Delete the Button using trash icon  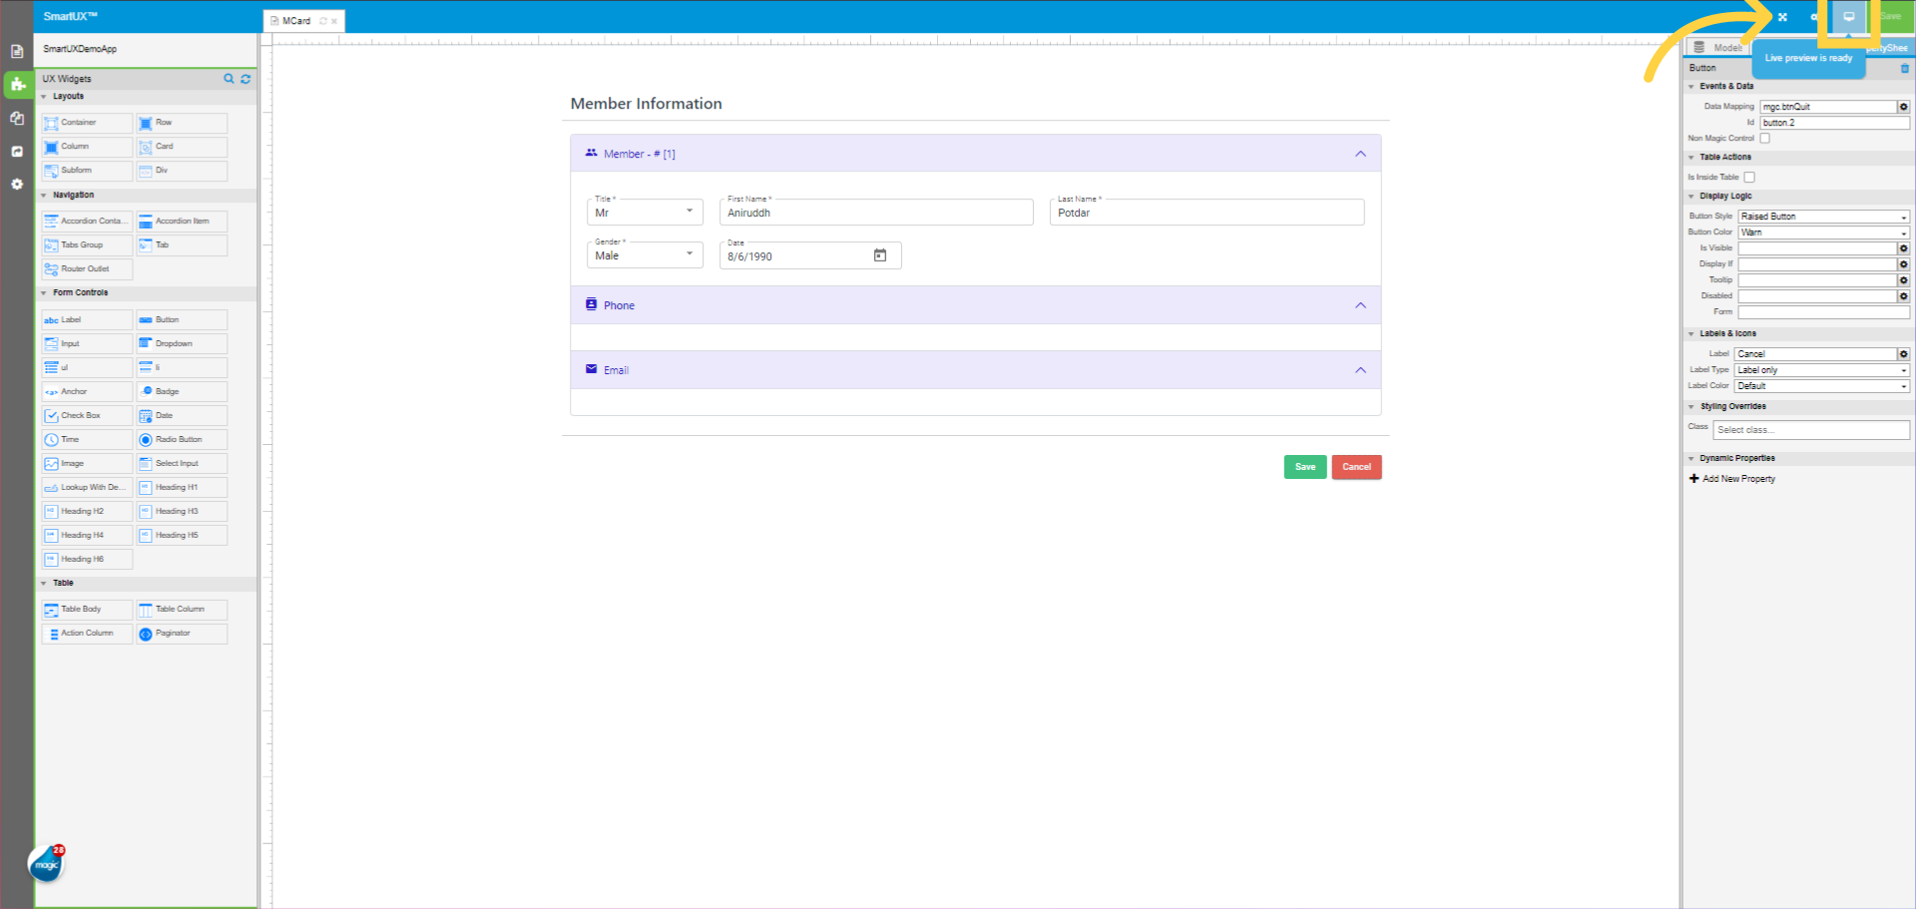tap(1904, 69)
